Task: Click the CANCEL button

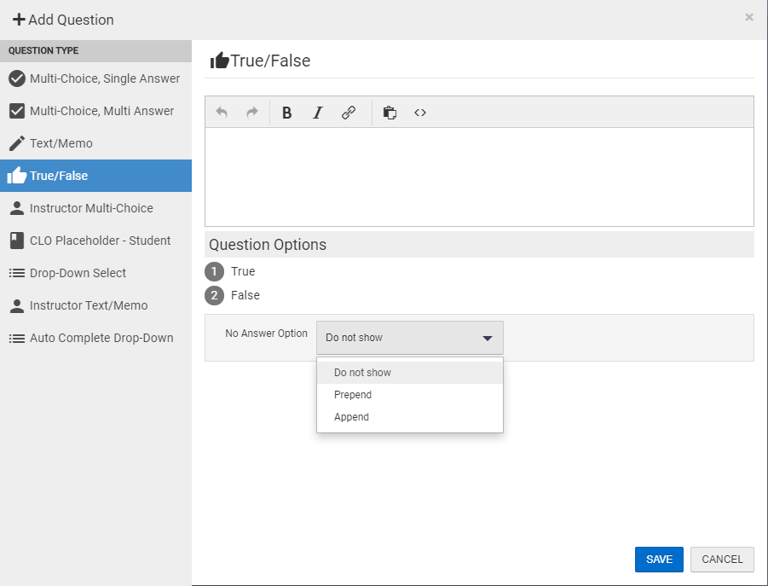Action: click(x=722, y=560)
